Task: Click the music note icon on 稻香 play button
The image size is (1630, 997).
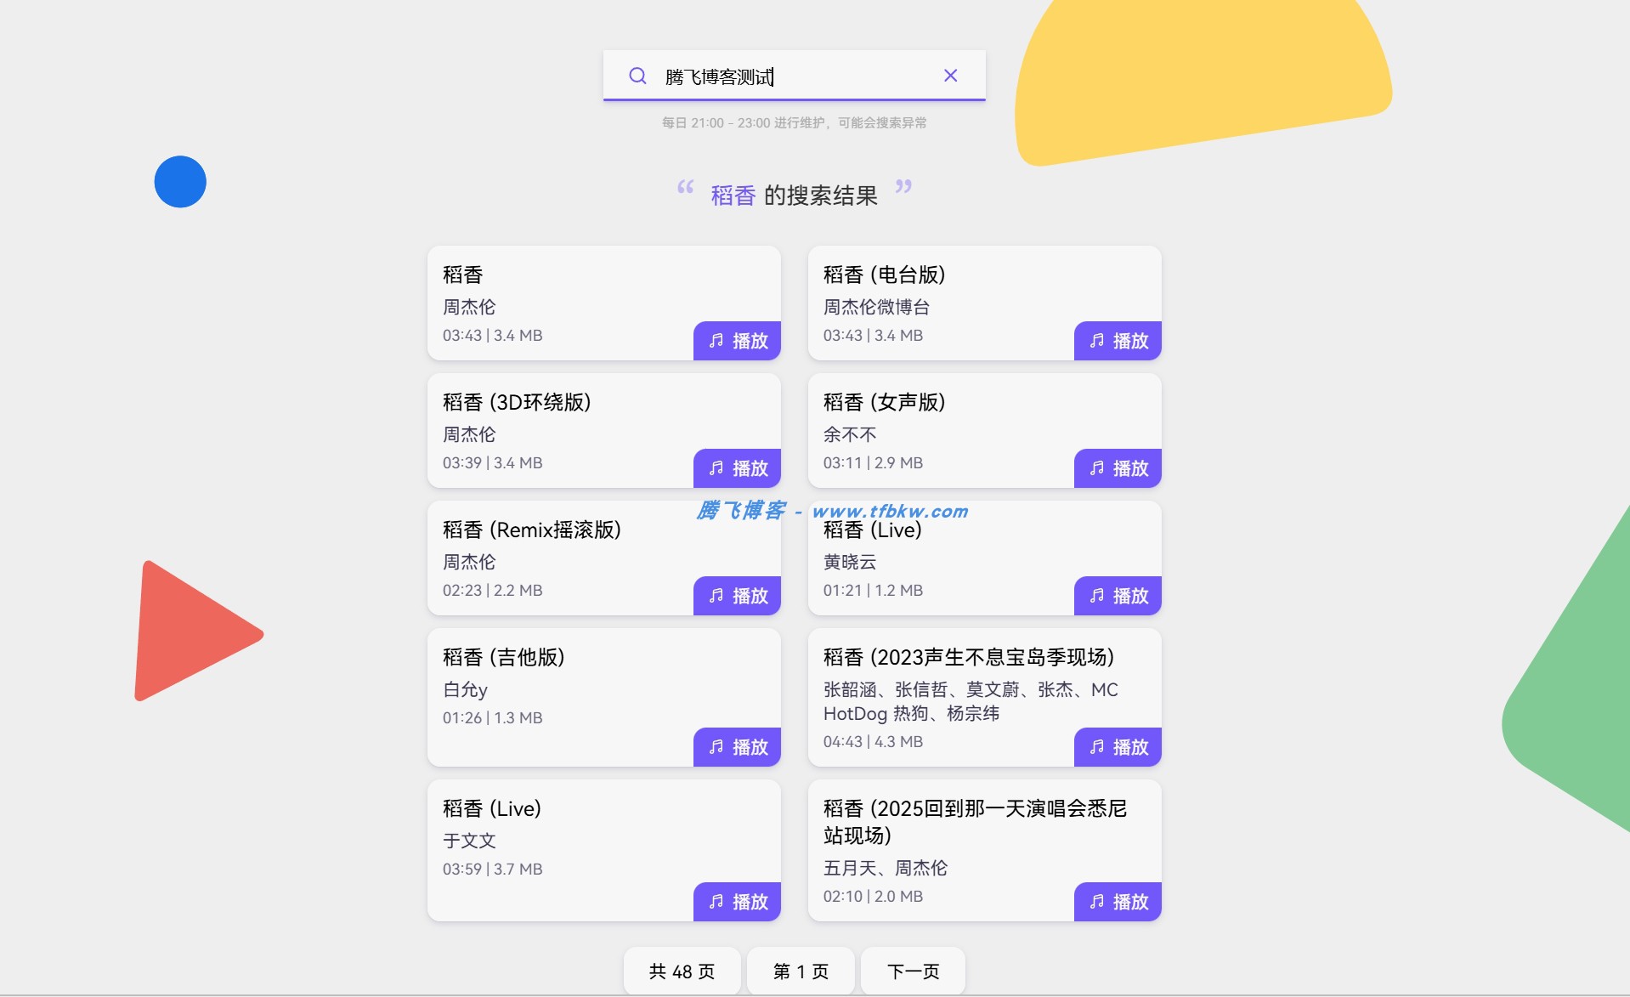Action: [715, 341]
